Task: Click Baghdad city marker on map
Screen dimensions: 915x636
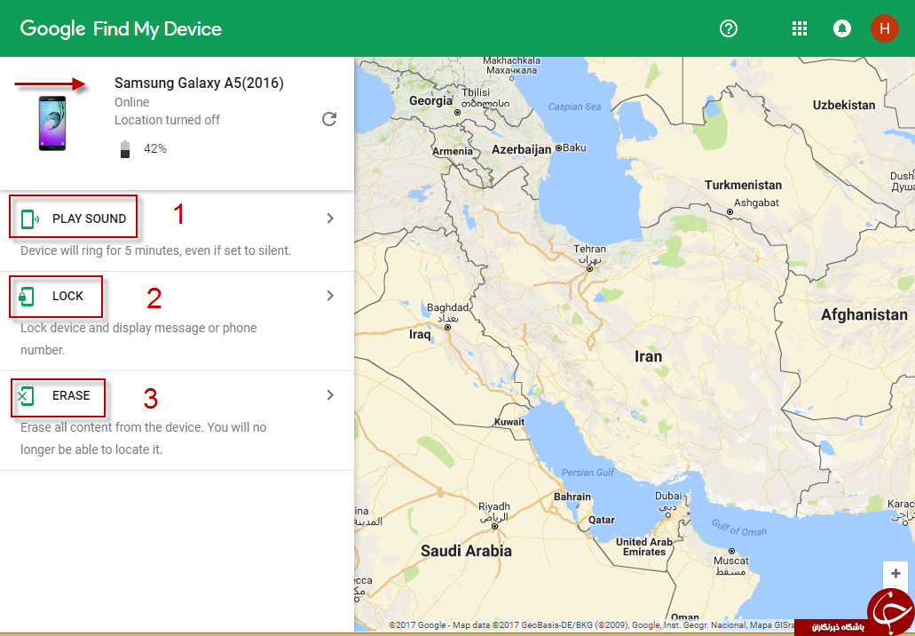Action: pyautogui.click(x=447, y=328)
